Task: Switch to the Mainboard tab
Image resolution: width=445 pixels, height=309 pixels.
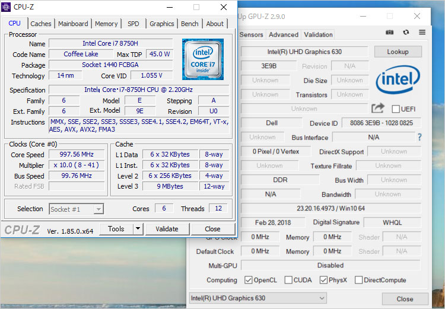Action: [73, 24]
